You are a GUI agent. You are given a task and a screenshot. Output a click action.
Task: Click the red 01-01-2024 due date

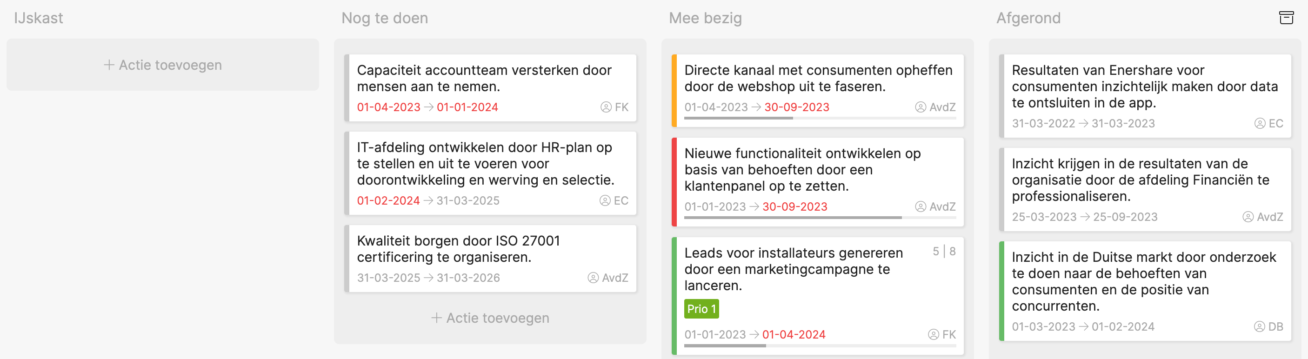(x=467, y=107)
